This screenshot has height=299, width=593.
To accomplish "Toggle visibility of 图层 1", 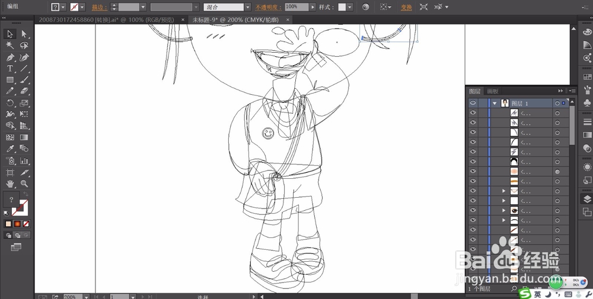I will coord(473,102).
